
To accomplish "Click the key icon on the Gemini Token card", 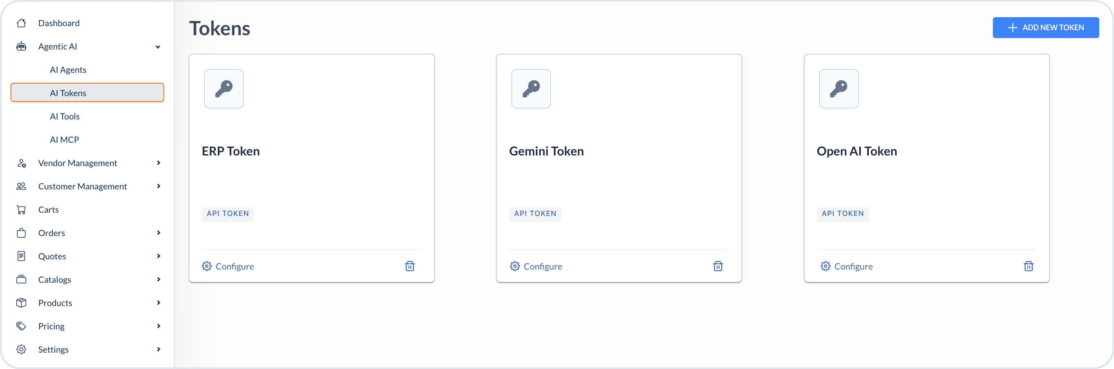I will [531, 89].
